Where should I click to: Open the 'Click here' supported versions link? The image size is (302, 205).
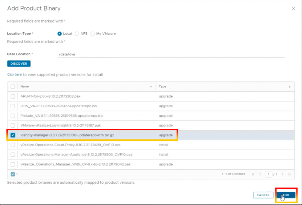[15, 74]
